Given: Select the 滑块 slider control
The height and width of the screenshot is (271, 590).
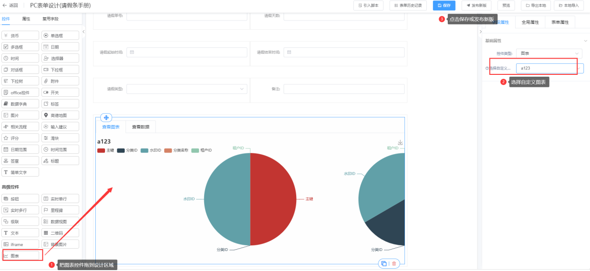Looking at the screenshot, I should coord(60,138).
